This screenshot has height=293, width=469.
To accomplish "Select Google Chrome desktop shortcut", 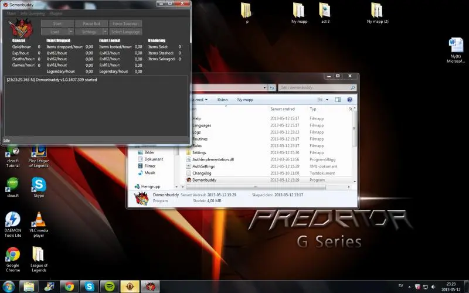I will point(13,259).
